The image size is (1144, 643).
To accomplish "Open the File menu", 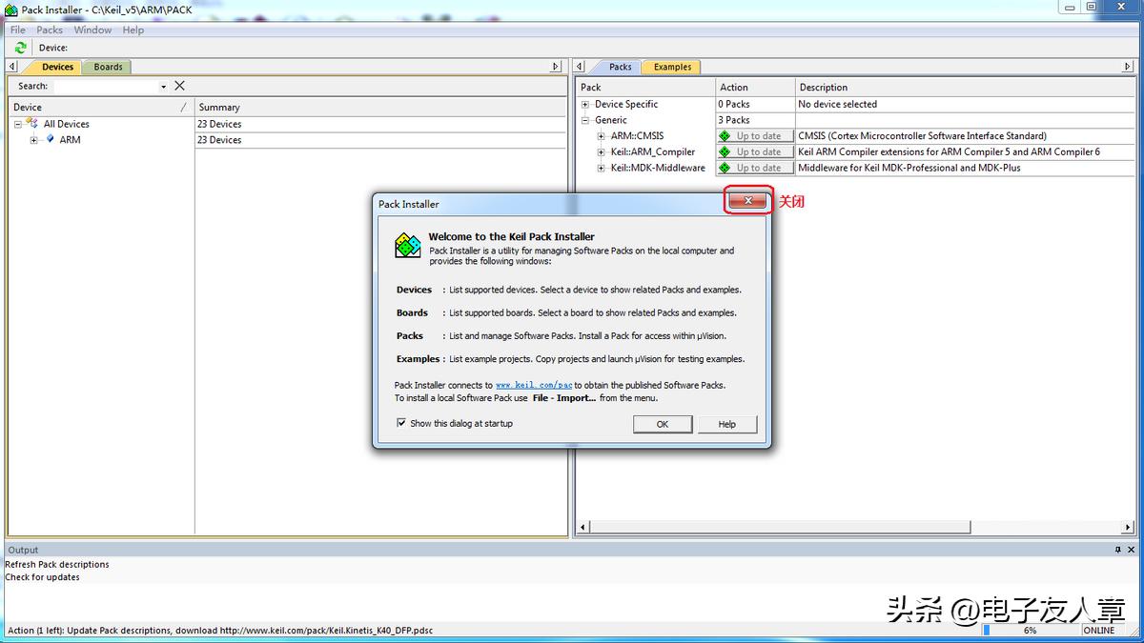I will (x=18, y=30).
